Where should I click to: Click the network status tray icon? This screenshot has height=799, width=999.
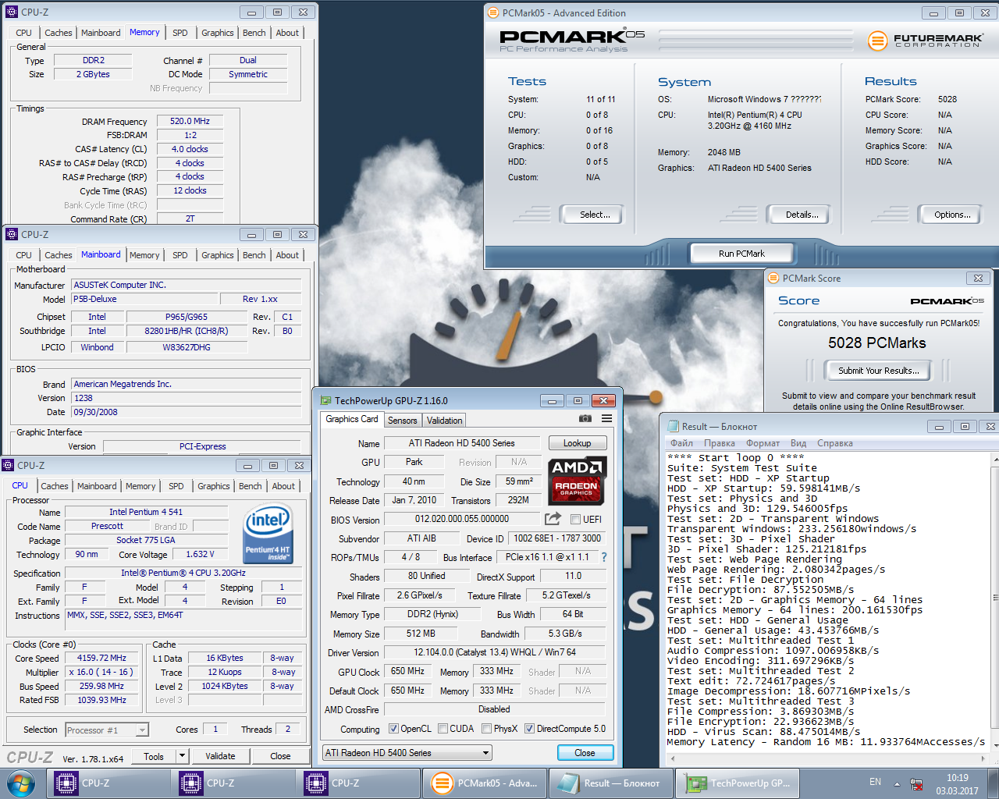click(x=916, y=783)
